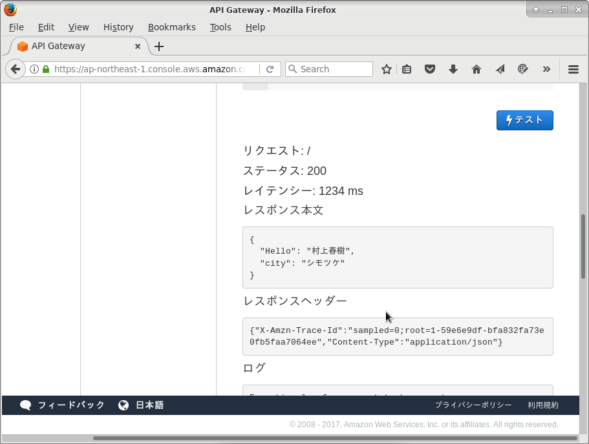Click the green padlock security icon
Screen dimensions: 589x444
(46, 69)
